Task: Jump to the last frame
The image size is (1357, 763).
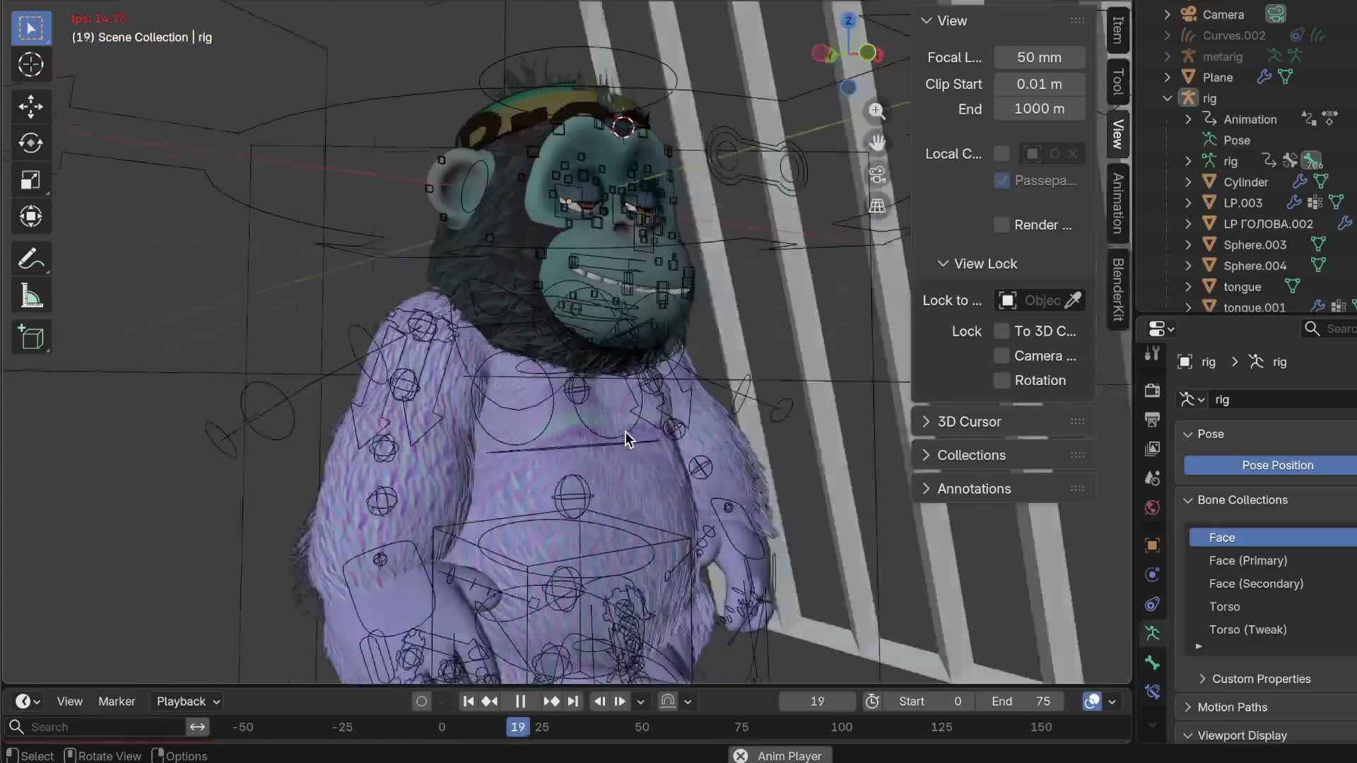Action: point(573,702)
